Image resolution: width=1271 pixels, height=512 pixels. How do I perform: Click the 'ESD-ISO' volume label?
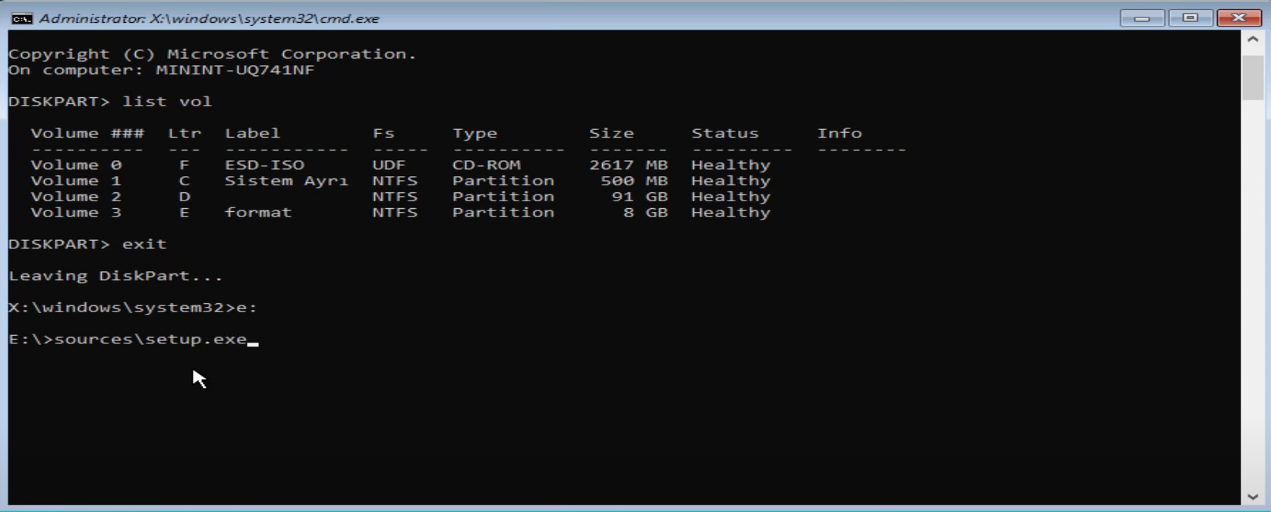(x=264, y=165)
